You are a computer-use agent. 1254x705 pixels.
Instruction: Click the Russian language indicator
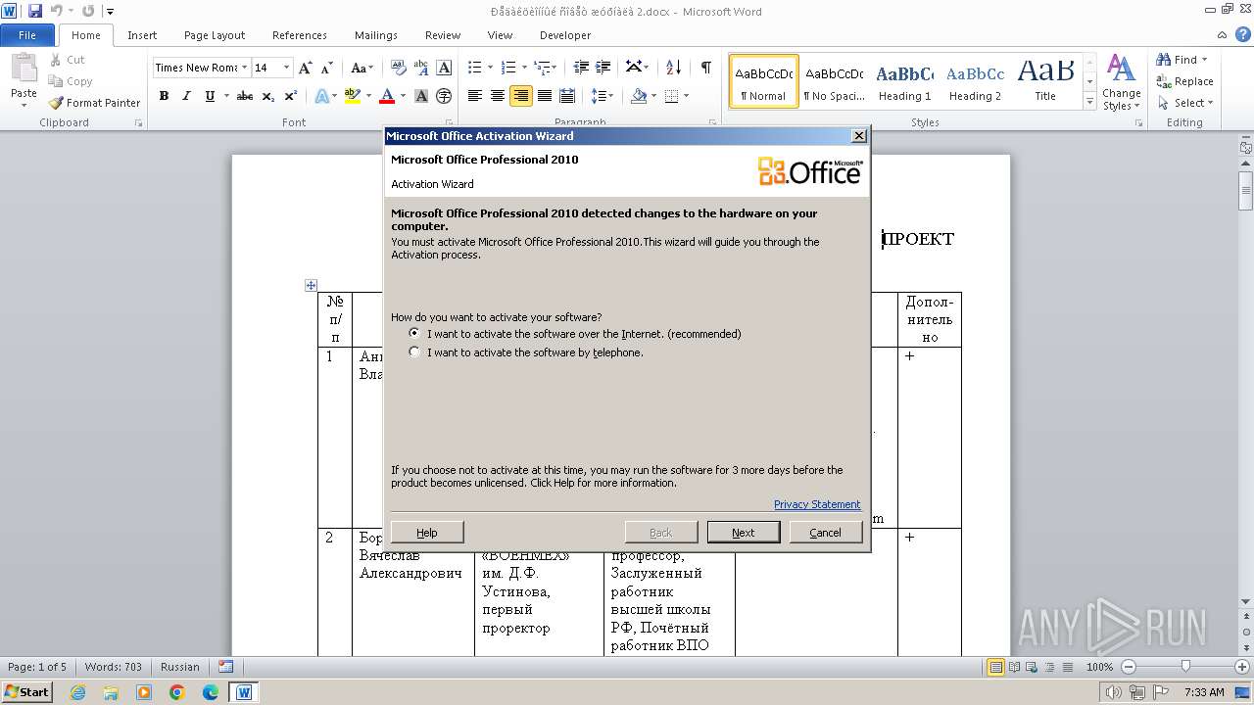[x=180, y=667]
